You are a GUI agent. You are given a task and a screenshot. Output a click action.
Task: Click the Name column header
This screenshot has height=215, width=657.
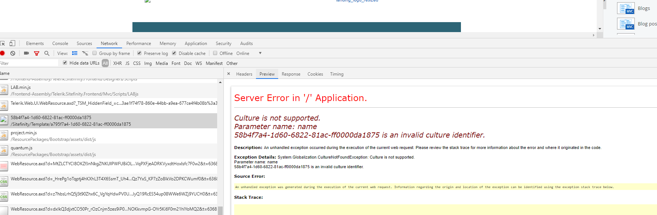pyautogui.click(x=111, y=73)
